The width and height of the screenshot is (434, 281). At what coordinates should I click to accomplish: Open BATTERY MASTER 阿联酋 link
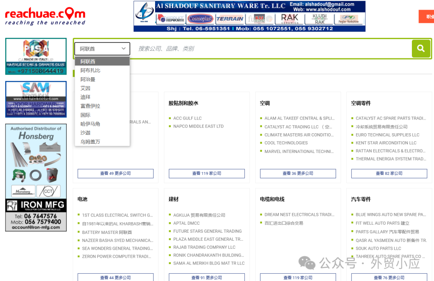pos(107,232)
